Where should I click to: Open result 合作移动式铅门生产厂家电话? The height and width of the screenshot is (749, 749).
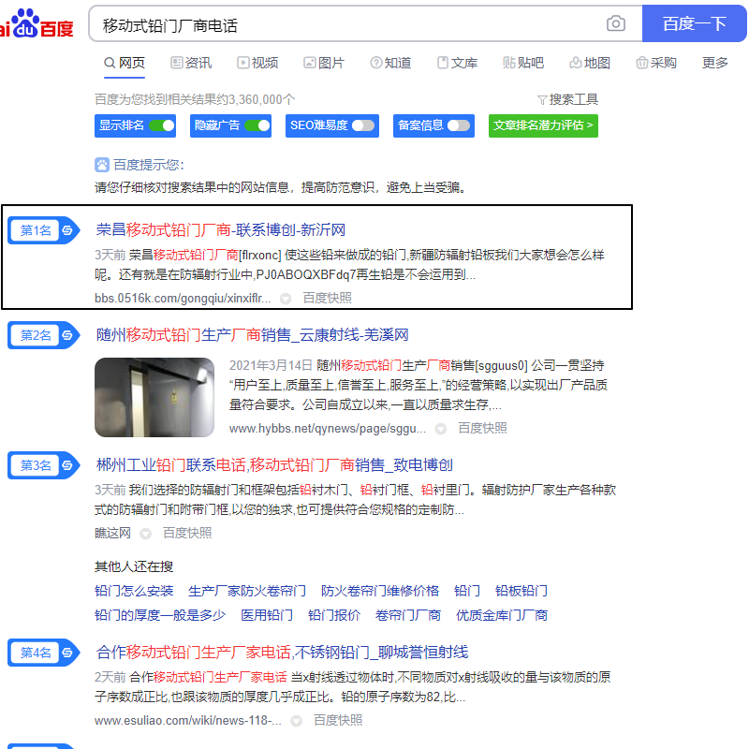(x=282, y=652)
